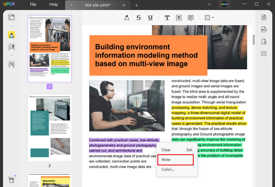Screen dimensions: 275x187
Task: Select the Underline annotation tool
Action: tap(150, 17)
